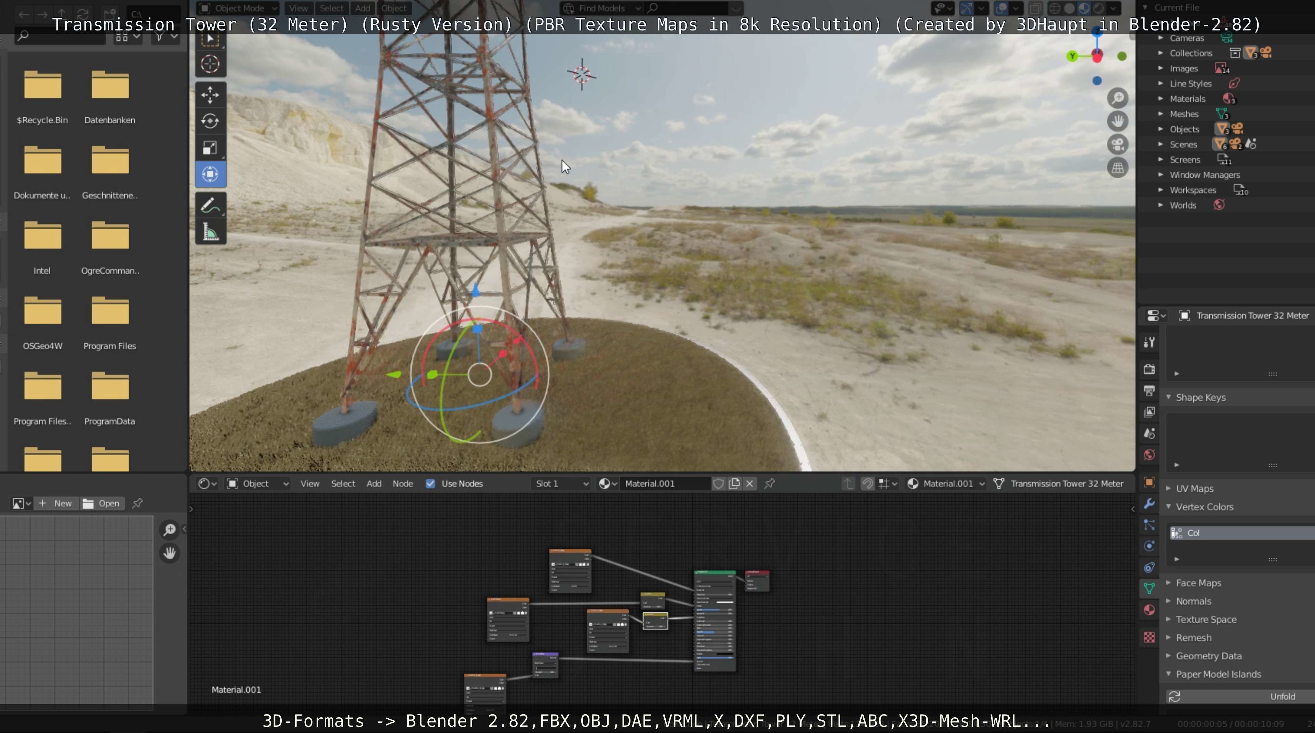The height and width of the screenshot is (733, 1315).
Task: Toggle node editor snapping
Action: click(867, 483)
